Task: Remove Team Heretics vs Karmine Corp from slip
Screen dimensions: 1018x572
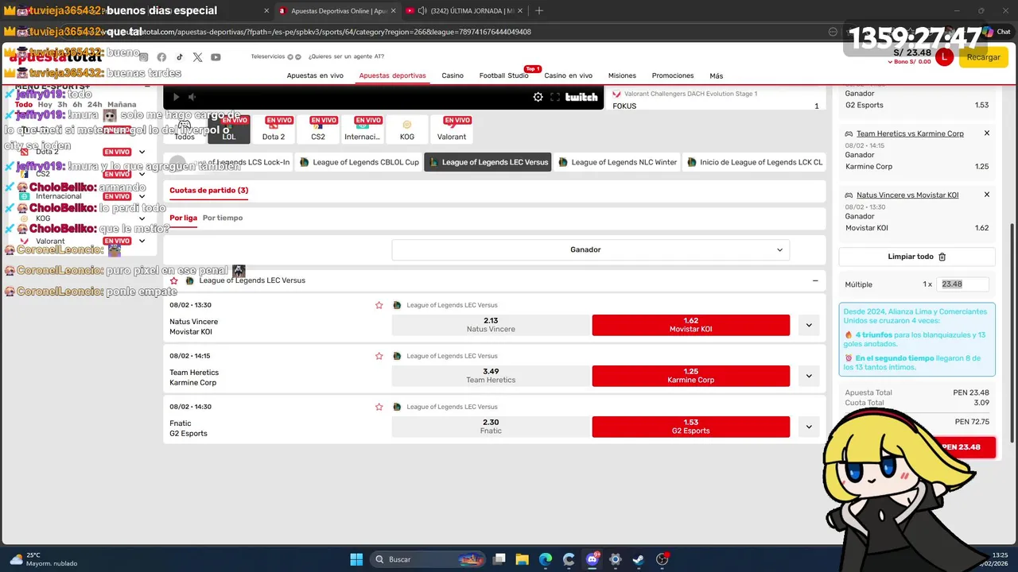Action: [x=987, y=133]
